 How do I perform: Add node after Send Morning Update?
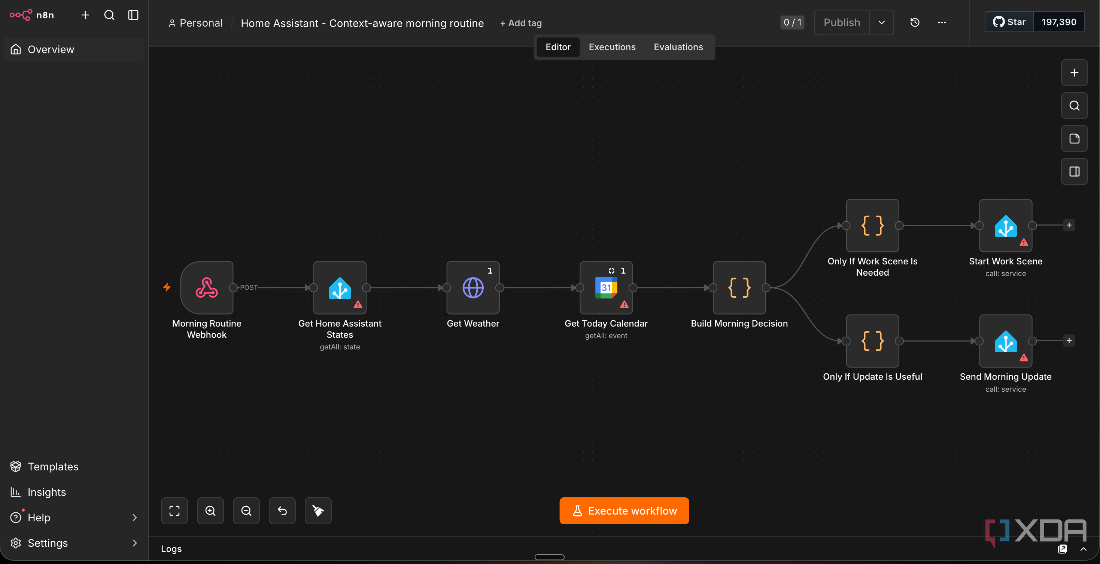click(1069, 340)
